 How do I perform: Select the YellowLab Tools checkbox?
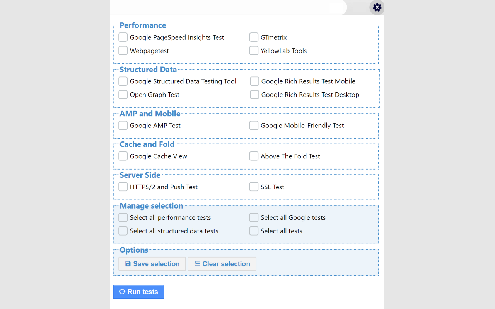pos(254,51)
